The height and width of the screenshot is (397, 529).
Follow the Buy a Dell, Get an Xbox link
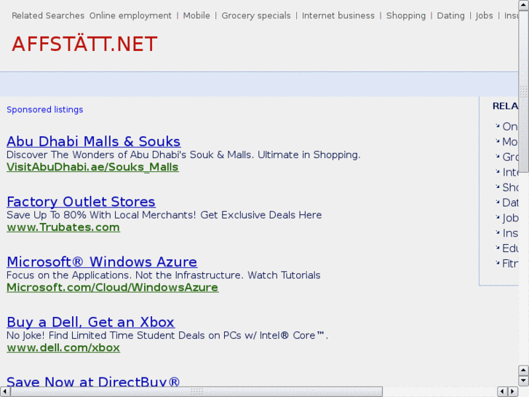90,322
